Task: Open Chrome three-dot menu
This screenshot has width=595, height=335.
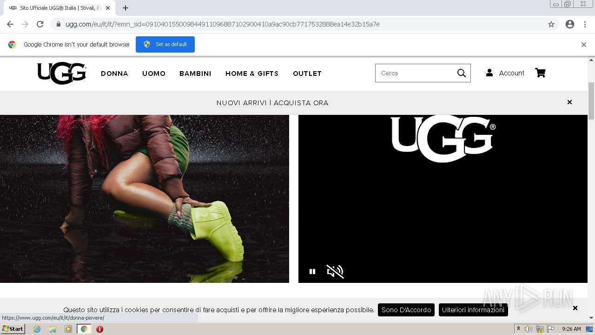Action: coord(585,24)
